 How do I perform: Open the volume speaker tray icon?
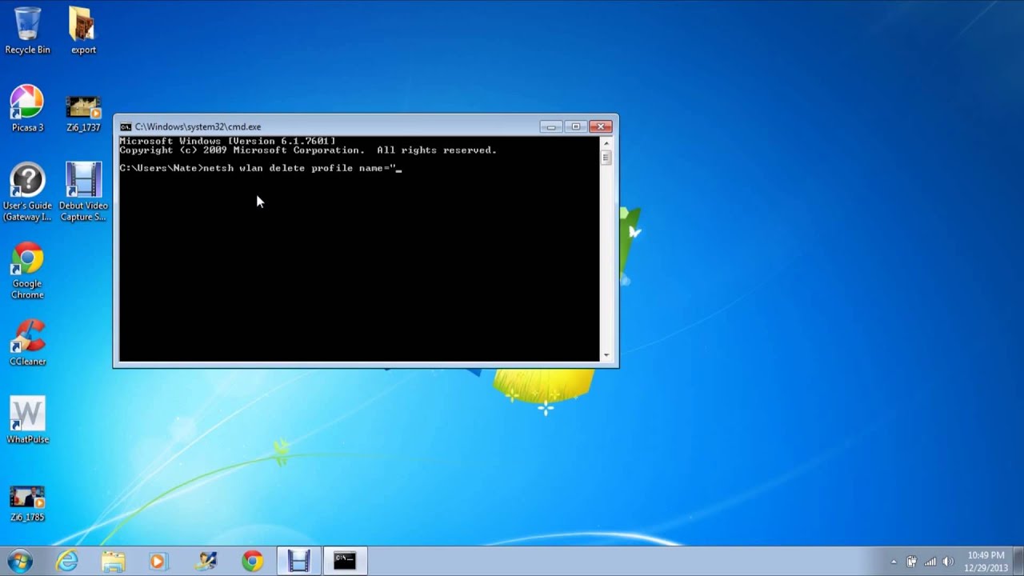click(x=949, y=562)
